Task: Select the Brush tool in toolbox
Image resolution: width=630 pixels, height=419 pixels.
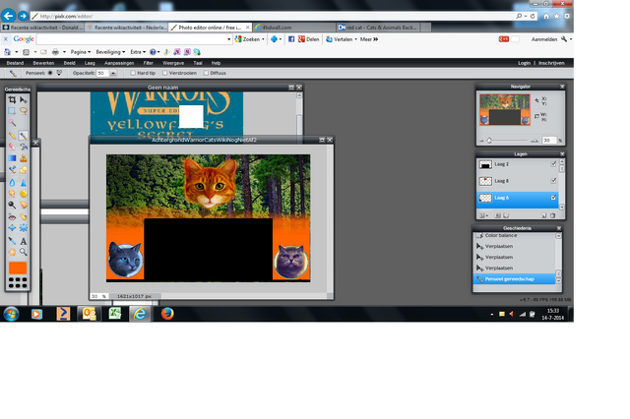Action: (x=24, y=136)
